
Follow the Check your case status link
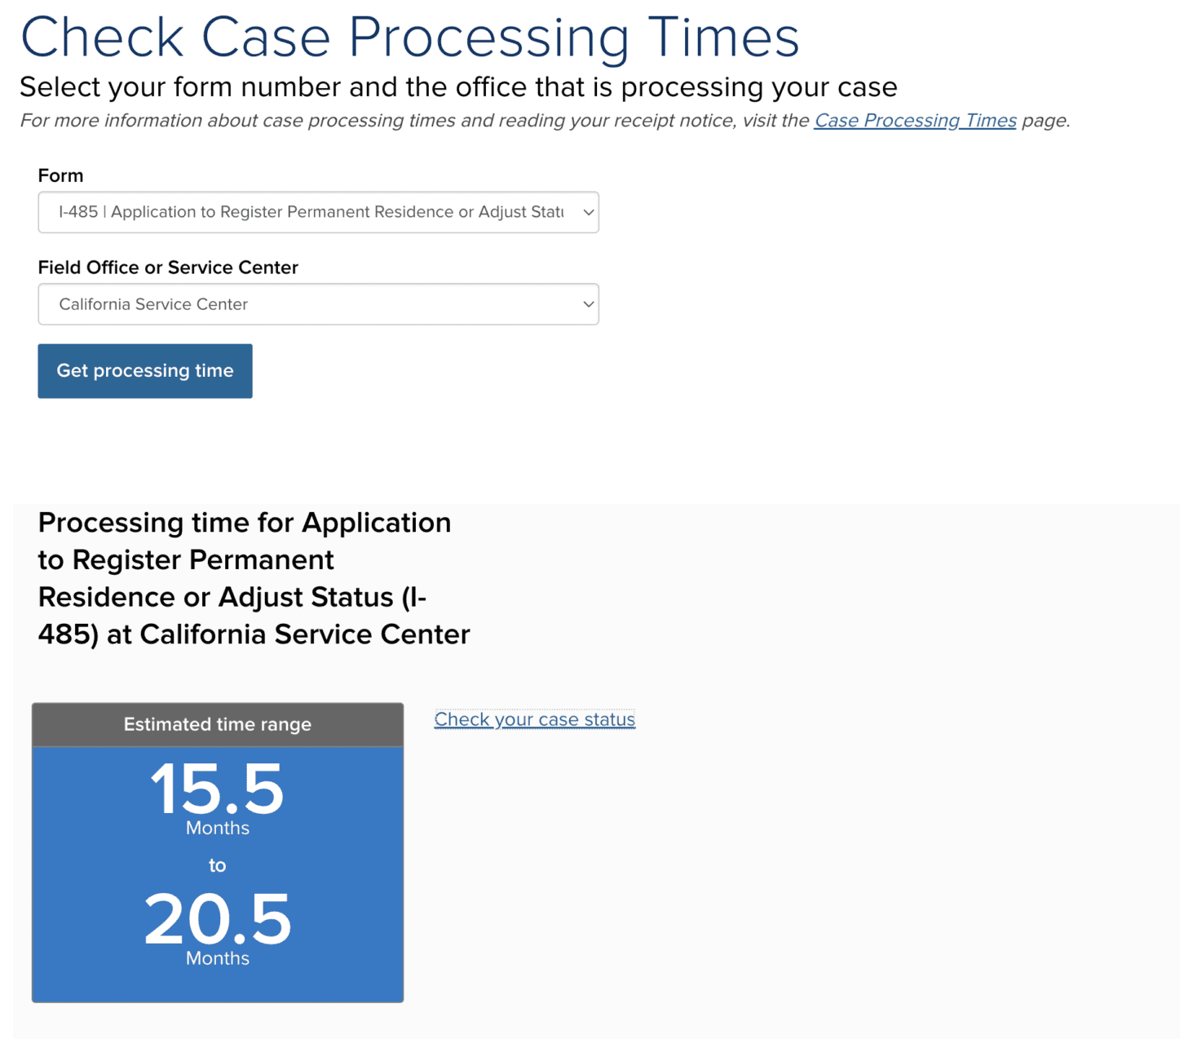pos(534,719)
